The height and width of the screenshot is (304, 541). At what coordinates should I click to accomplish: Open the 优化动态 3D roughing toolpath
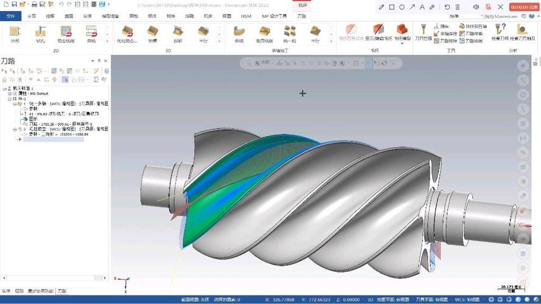(127, 34)
